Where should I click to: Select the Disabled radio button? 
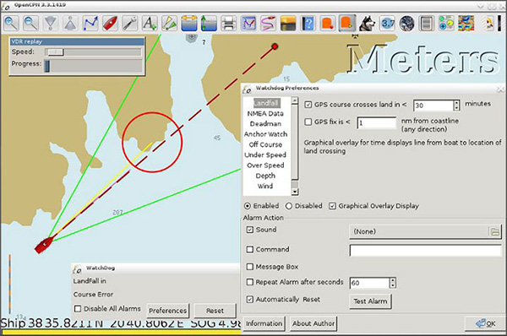tap(289, 206)
